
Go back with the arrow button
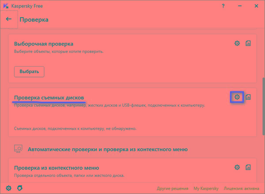point(9,19)
